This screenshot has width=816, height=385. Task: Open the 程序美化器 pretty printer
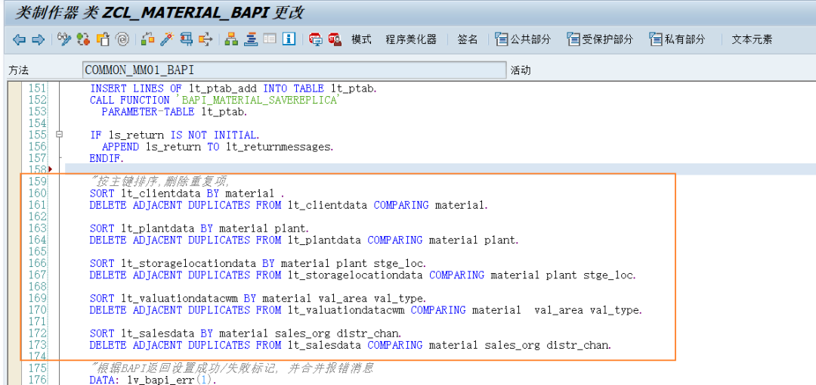(x=410, y=39)
